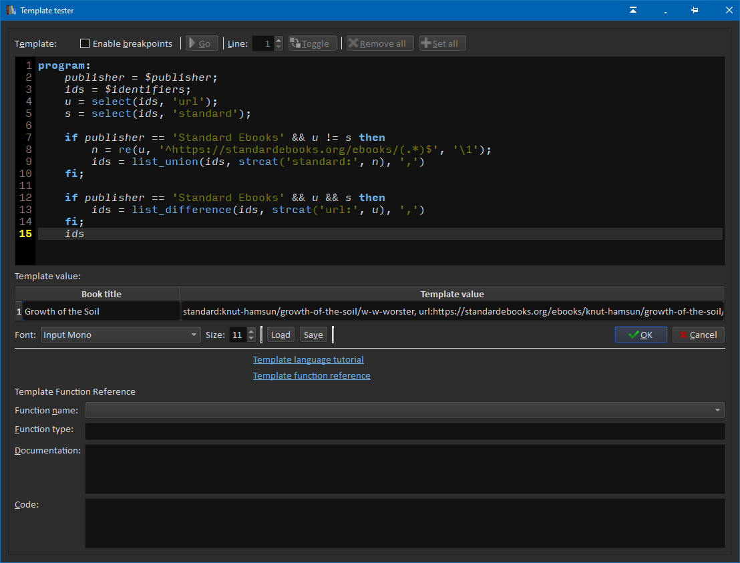The width and height of the screenshot is (740, 563).
Task: Click the calibre books icon in title bar
Action: tap(11, 10)
